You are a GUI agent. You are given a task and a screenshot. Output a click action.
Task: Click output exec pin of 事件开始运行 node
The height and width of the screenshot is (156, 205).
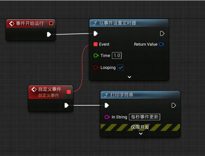click(x=49, y=34)
